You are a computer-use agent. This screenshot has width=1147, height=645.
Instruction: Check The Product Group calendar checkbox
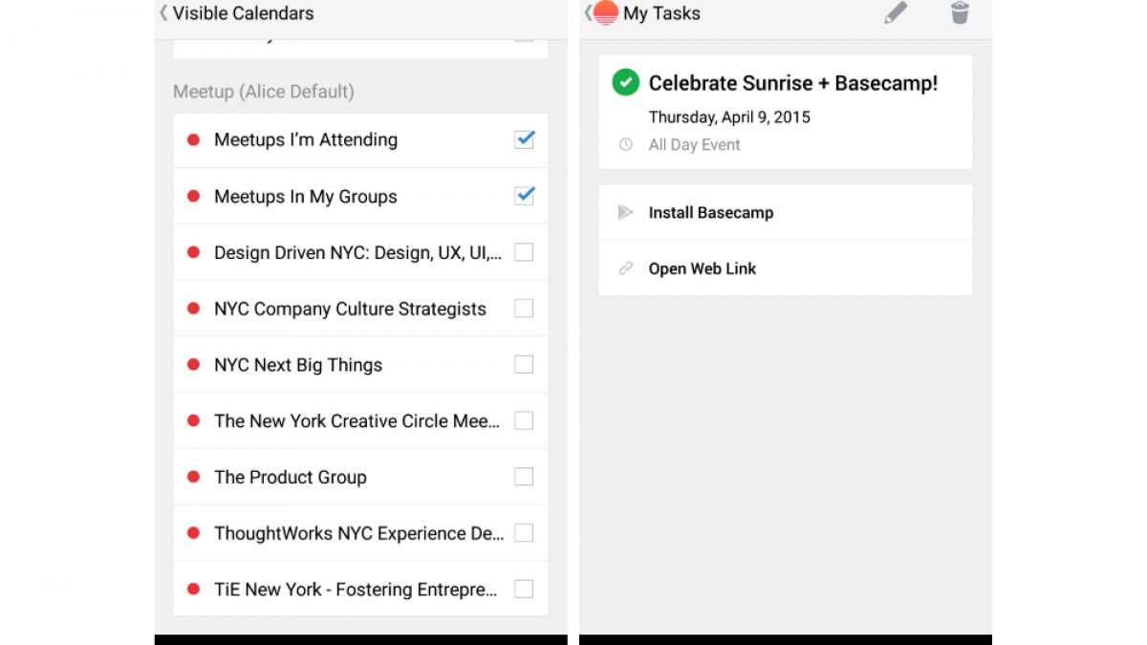pyautogui.click(x=524, y=477)
